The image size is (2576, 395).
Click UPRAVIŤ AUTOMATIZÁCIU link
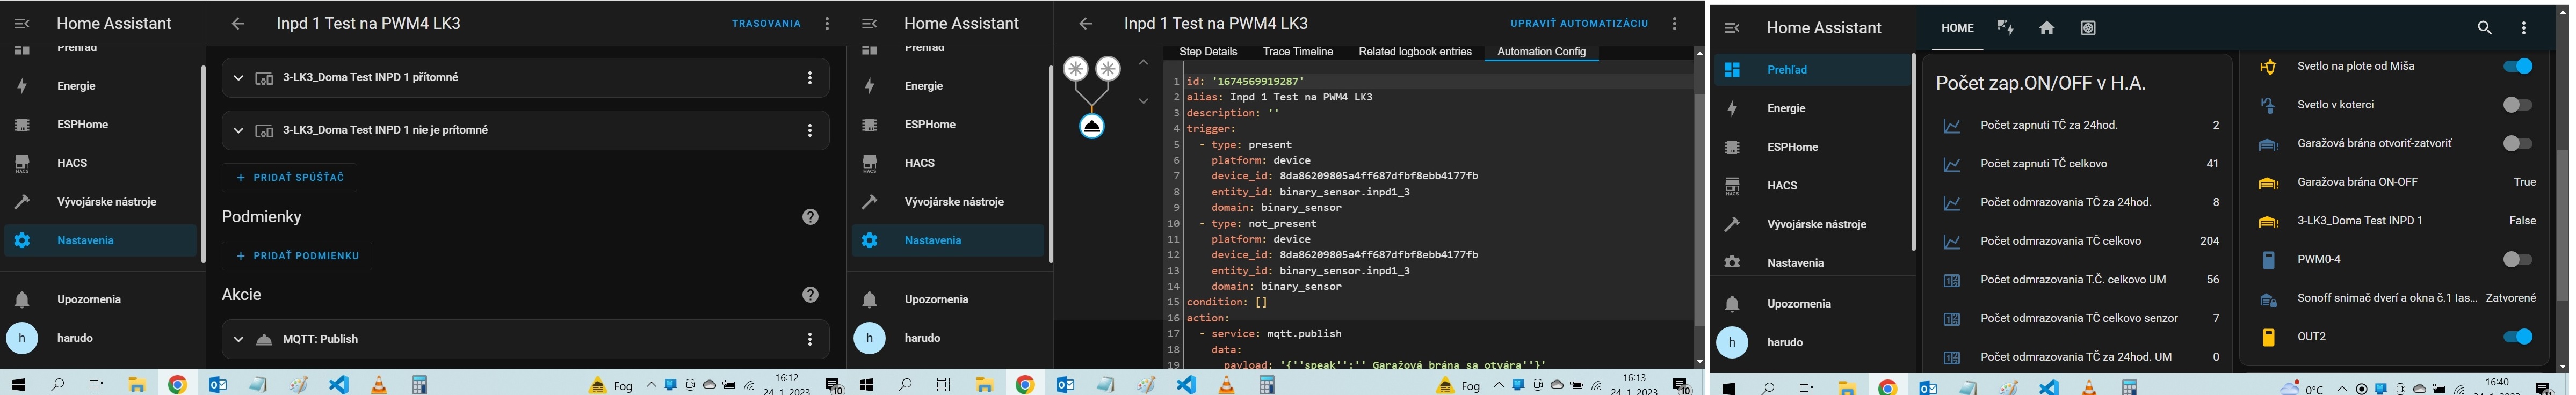tap(1578, 24)
